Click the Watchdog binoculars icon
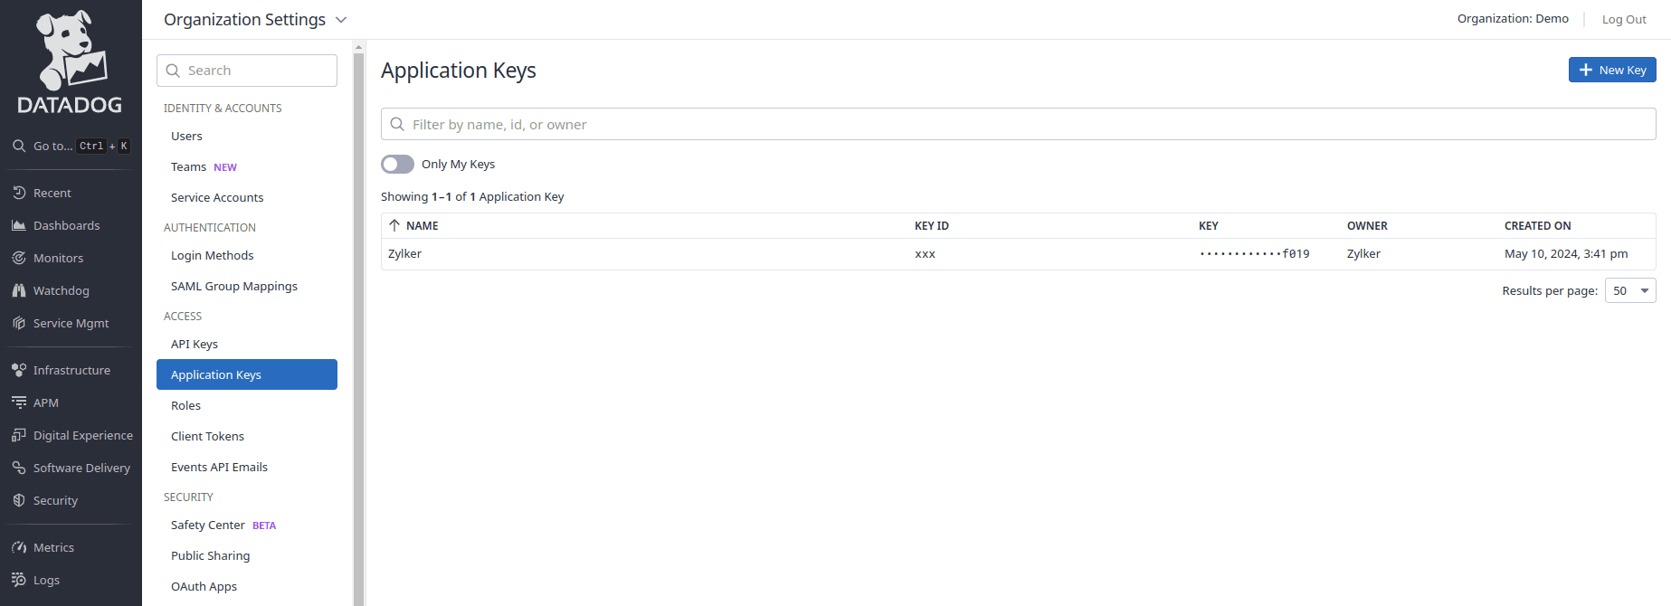Viewport: 1671px width, 606px height. click(x=19, y=290)
